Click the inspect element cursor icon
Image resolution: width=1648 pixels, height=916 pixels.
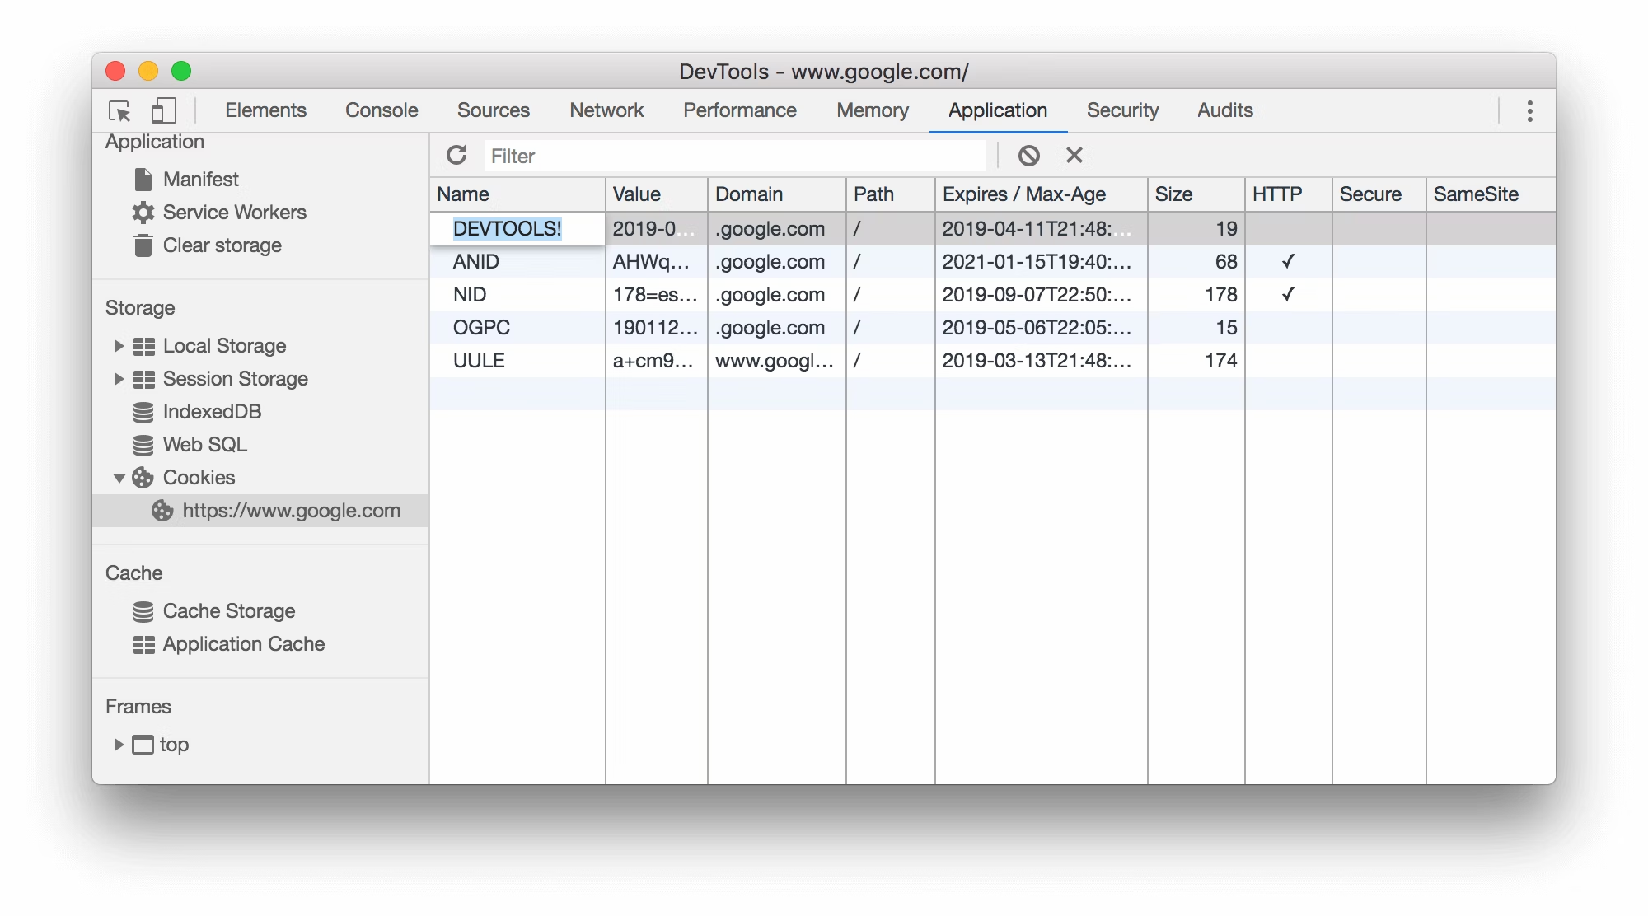click(119, 110)
